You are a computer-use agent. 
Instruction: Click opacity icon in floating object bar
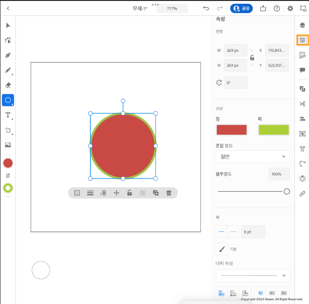[x=77, y=193]
